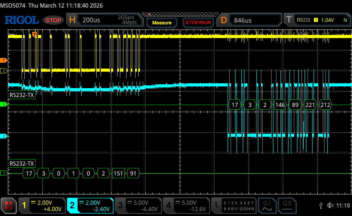The height and width of the screenshot is (216, 352).
Task: Click the muted speaker sound icon
Action: [x=330, y=205]
